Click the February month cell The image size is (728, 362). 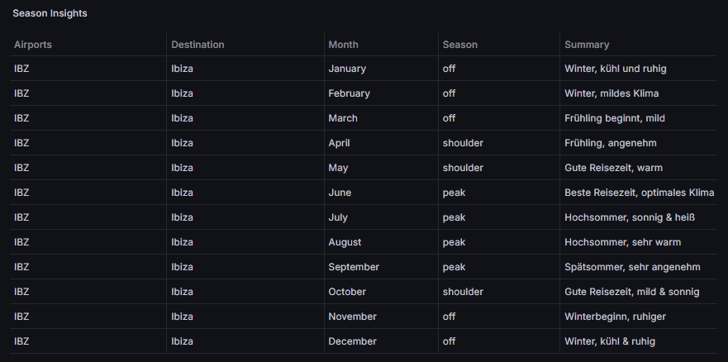tap(349, 93)
